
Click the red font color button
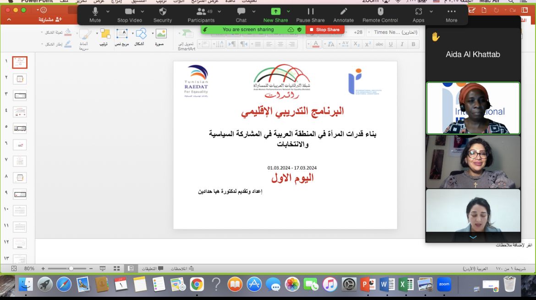[x=316, y=44]
